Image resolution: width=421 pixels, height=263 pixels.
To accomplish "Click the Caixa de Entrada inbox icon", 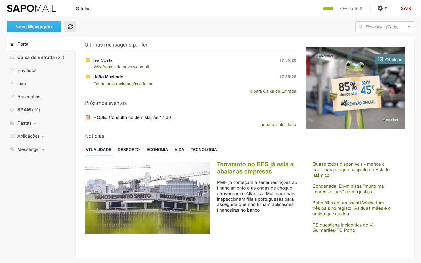I will point(12,57).
